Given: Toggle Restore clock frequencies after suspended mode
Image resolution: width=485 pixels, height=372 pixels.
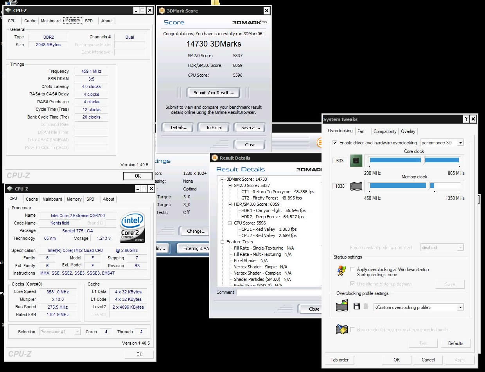Looking at the screenshot, I should point(352,330).
